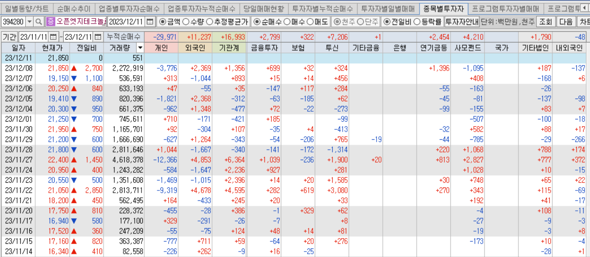Image resolution: width=590 pixels, height=257 pixels.
Task: Click the period start 23/11/11 date field
Action: coord(34,37)
